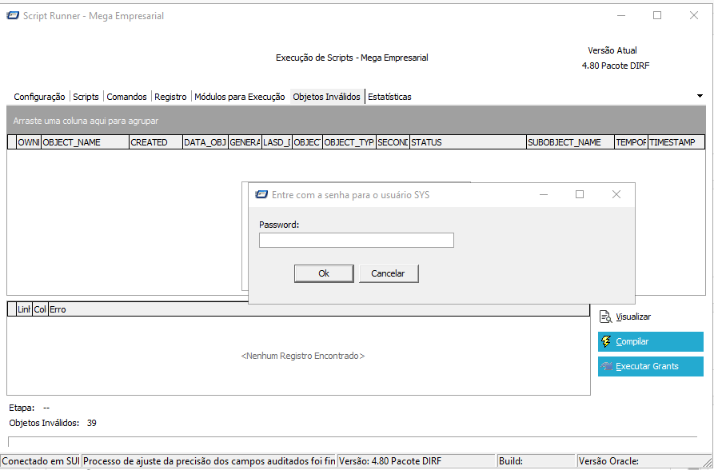Sort by the SUBOBJECT_NAME column header

click(571, 142)
